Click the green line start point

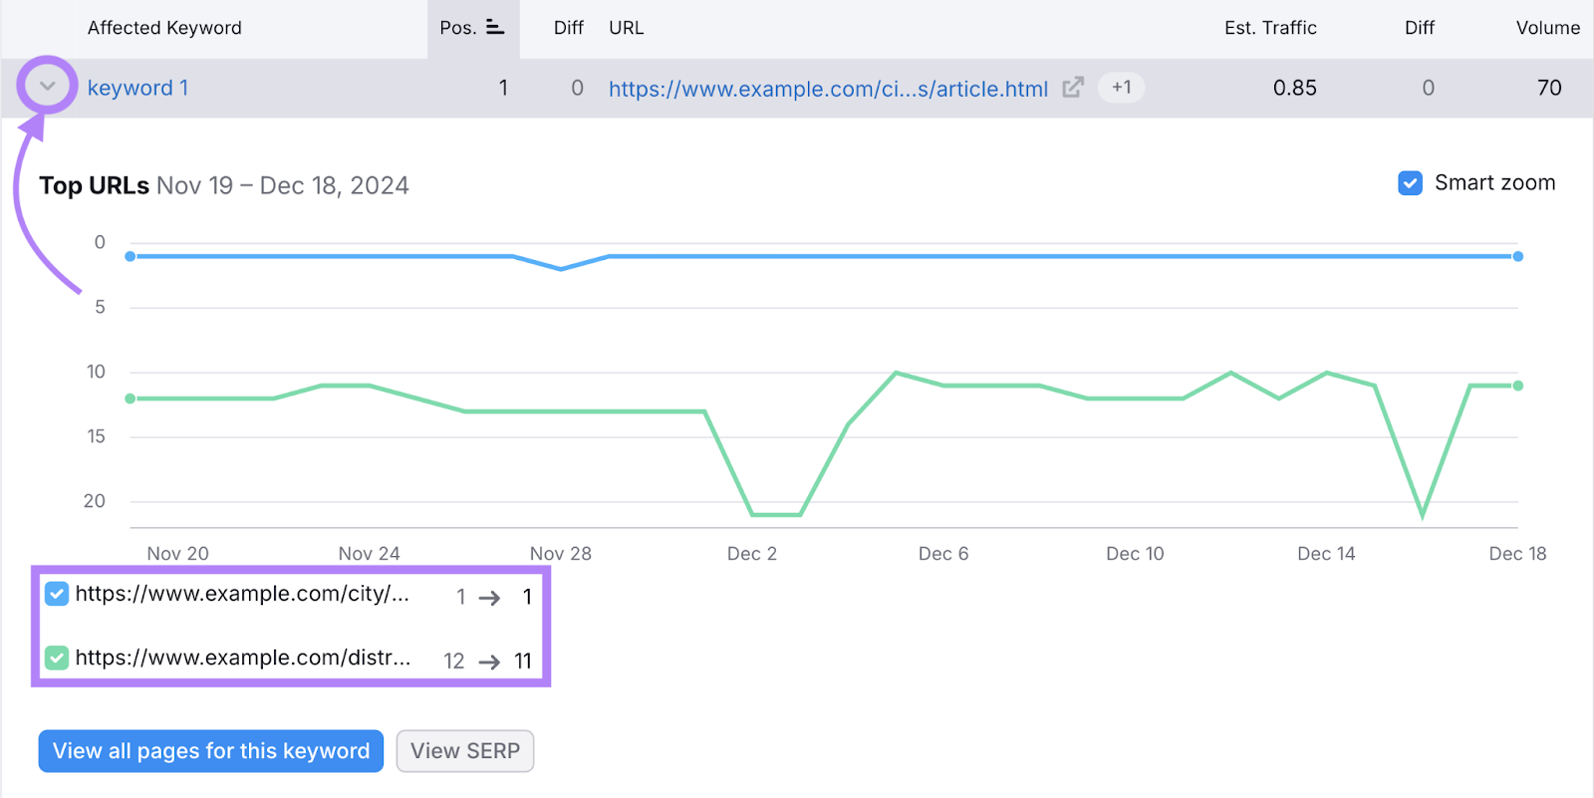point(131,399)
